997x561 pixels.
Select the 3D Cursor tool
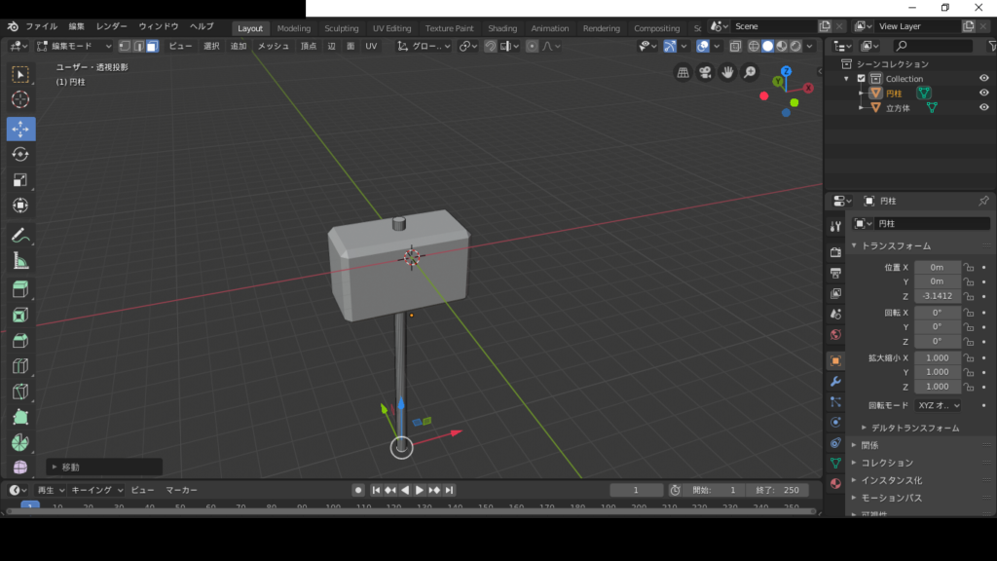coord(20,99)
